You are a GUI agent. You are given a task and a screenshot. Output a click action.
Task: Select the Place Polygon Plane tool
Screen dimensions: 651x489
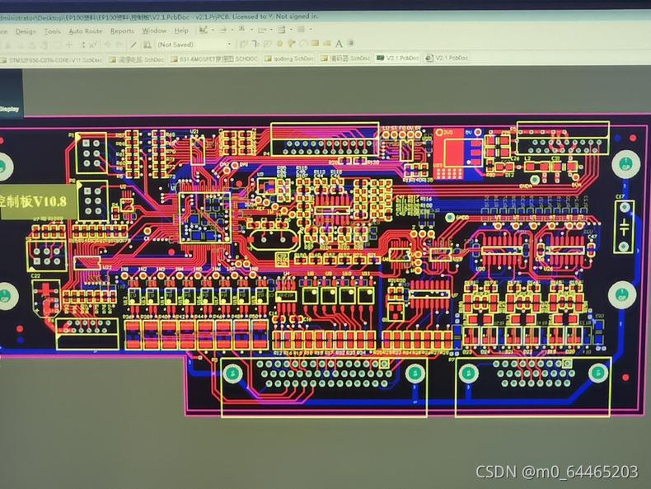[327, 43]
